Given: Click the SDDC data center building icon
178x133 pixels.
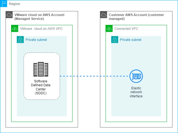Looking at the screenshot, I should [x=41, y=69].
